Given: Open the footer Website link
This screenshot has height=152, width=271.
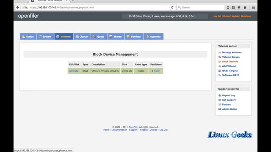Looking at the screenshot, I should pyautogui.click(x=144, y=130).
